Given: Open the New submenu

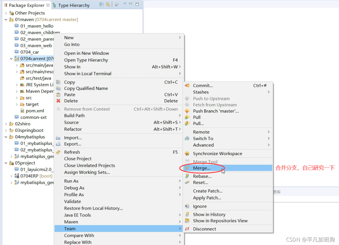Looking at the screenshot, I should click(x=119, y=38).
